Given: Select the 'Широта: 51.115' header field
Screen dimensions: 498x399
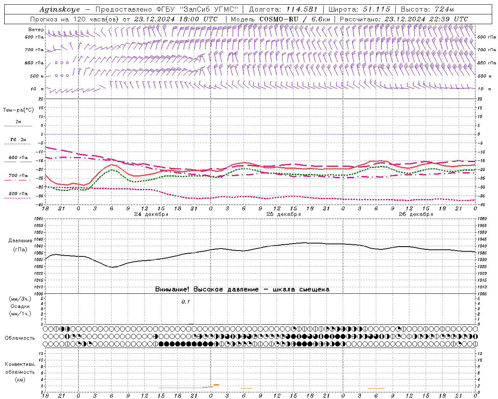Looking at the screenshot, I should (x=359, y=9).
